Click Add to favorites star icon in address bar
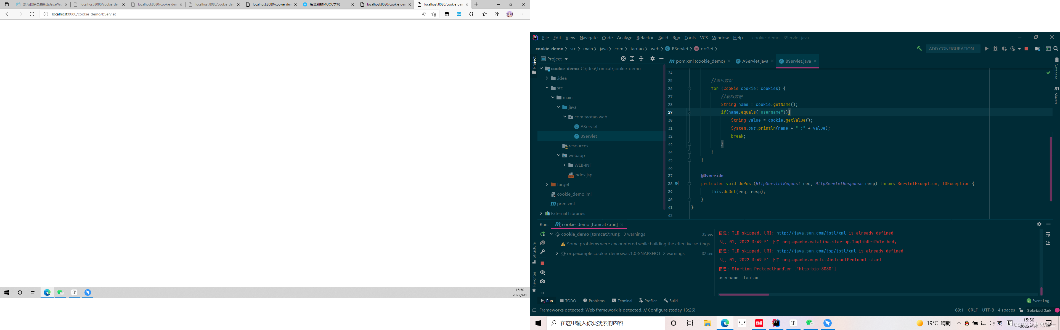This screenshot has height=330, width=1060. click(x=434, y=14)
